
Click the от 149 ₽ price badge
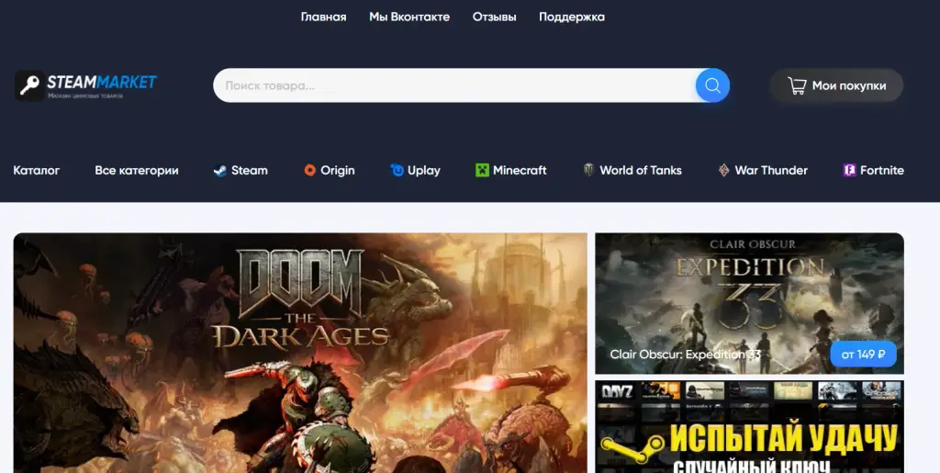863,355
